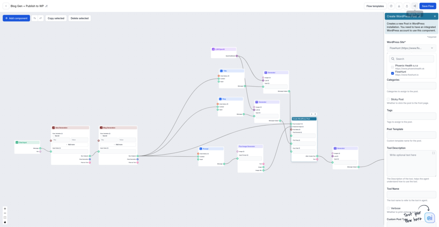Click the Save Flow button

(427, 6)
